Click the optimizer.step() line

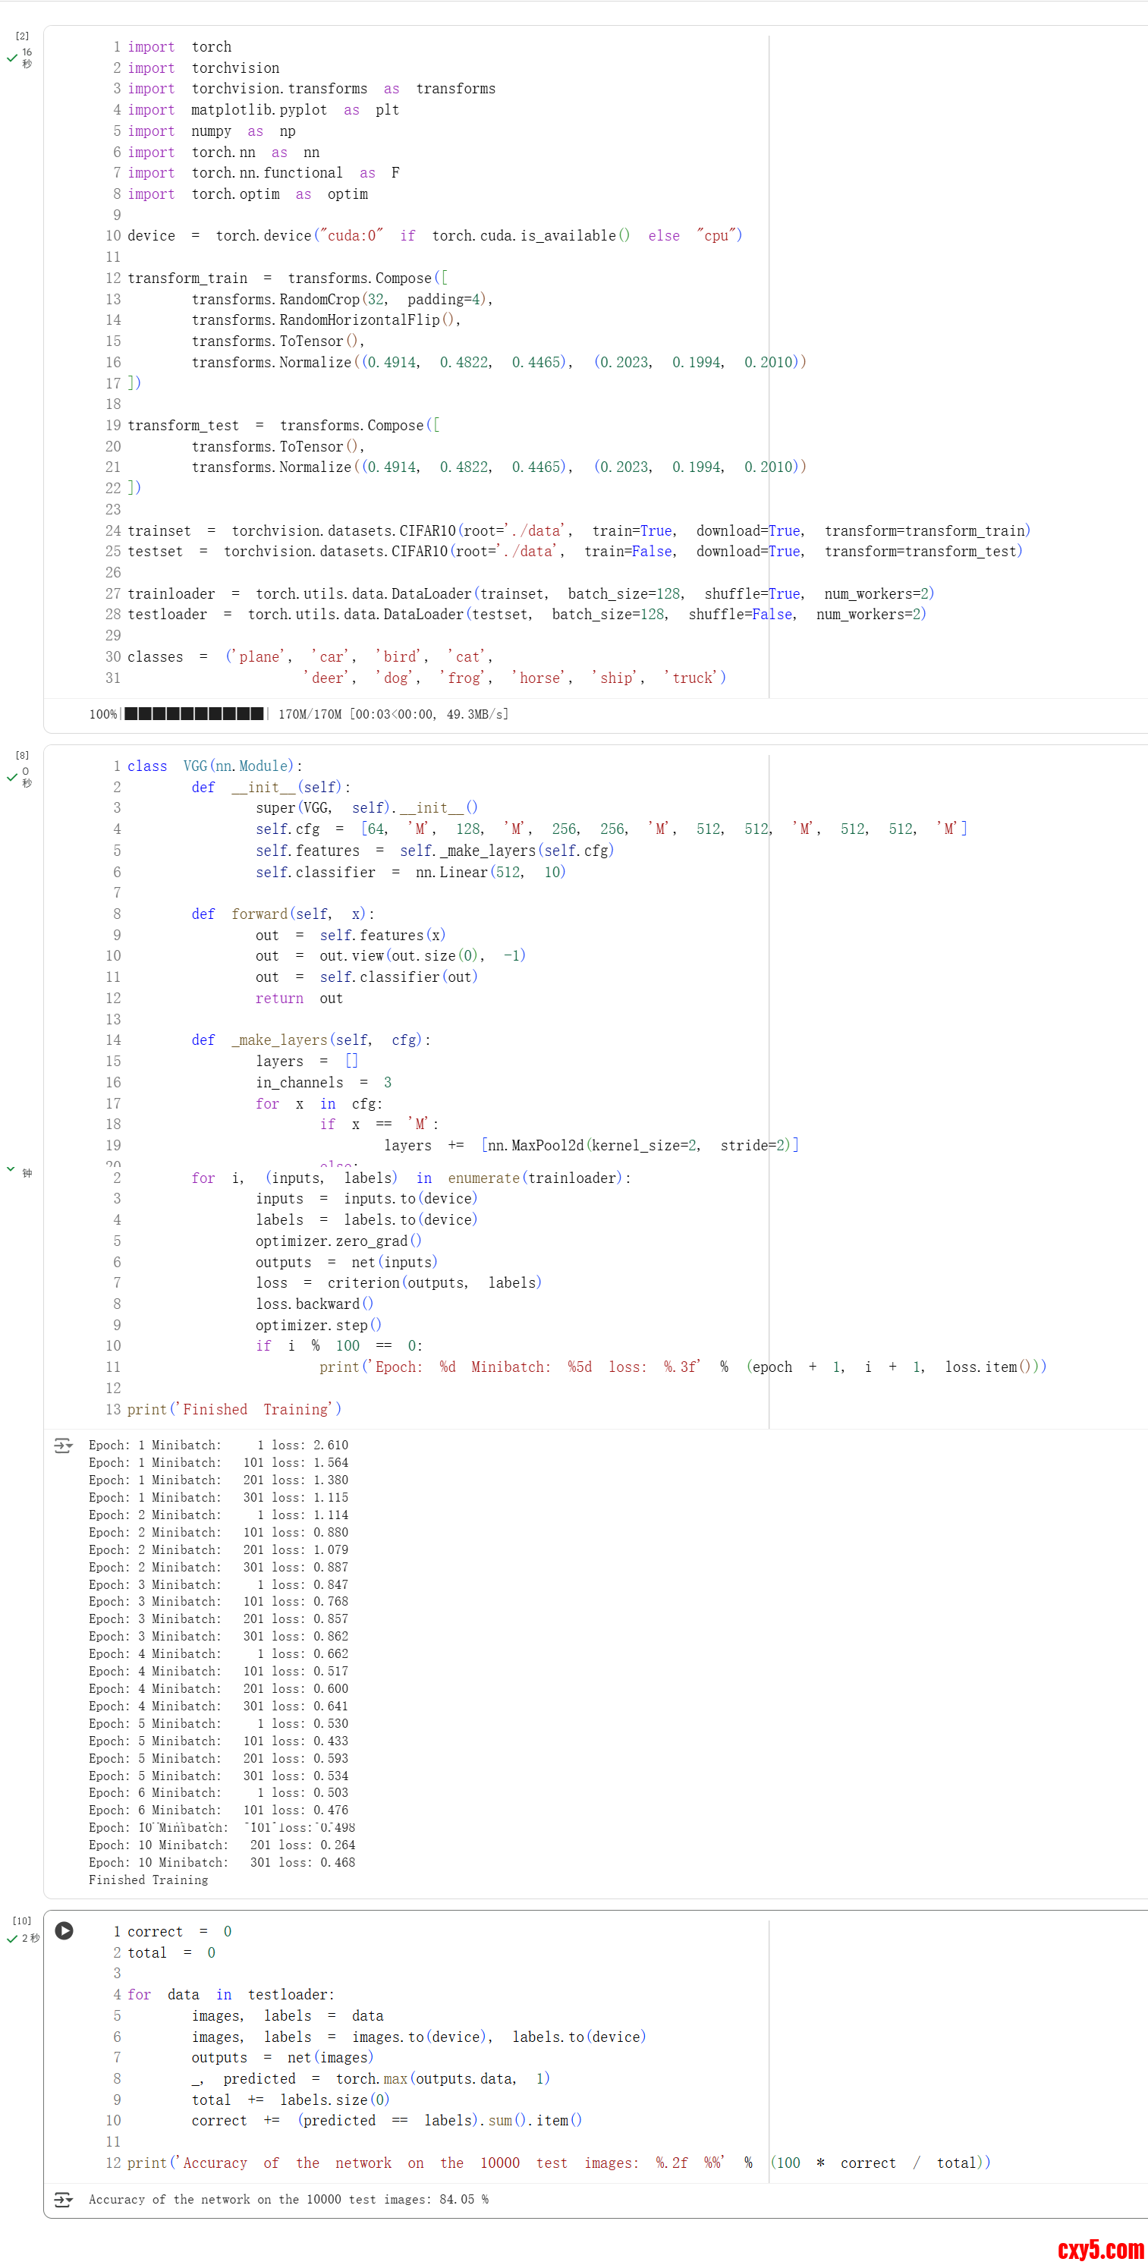[319, 1325]
